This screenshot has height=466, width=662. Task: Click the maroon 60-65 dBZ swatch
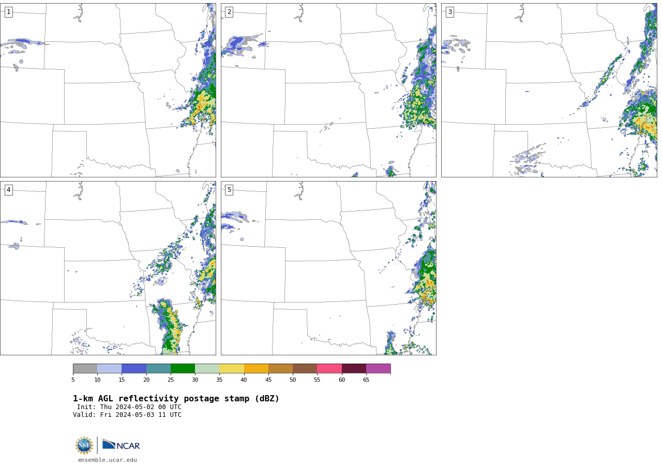[354, 368]
